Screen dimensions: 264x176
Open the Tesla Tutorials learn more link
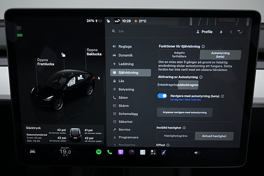coord(185,100)
